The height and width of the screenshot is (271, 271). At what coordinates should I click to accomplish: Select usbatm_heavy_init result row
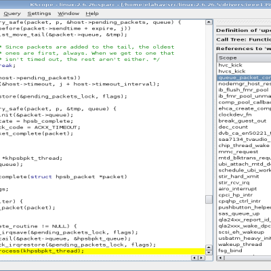click(x=244, y=238)
